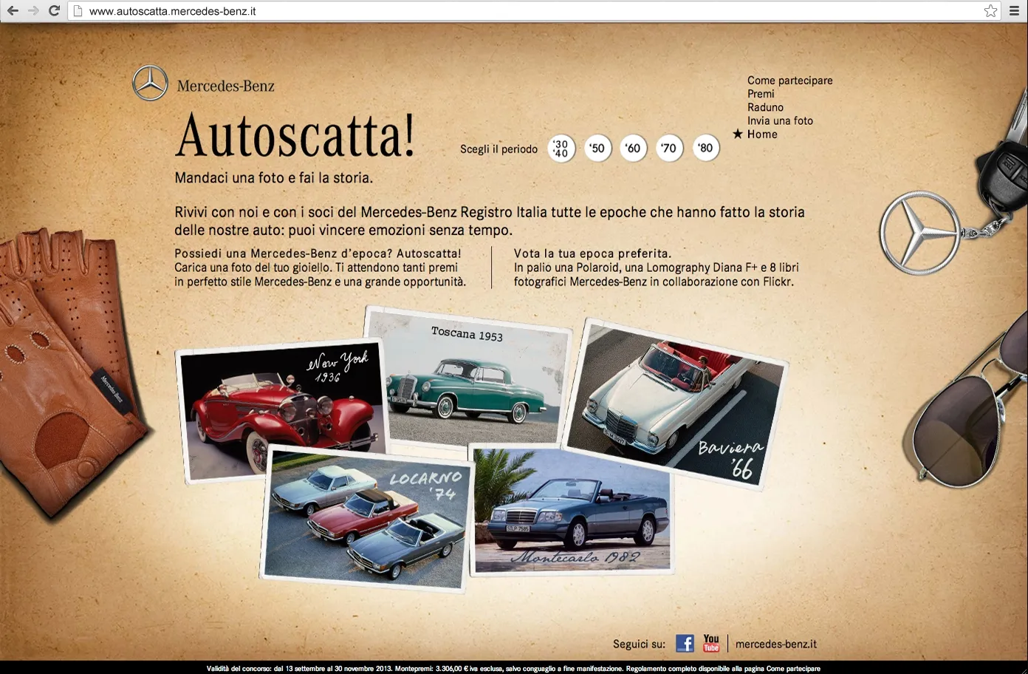Open Come partecipare menu item
This screenshot has height=674, width=1028.
[x=789, y=81]
